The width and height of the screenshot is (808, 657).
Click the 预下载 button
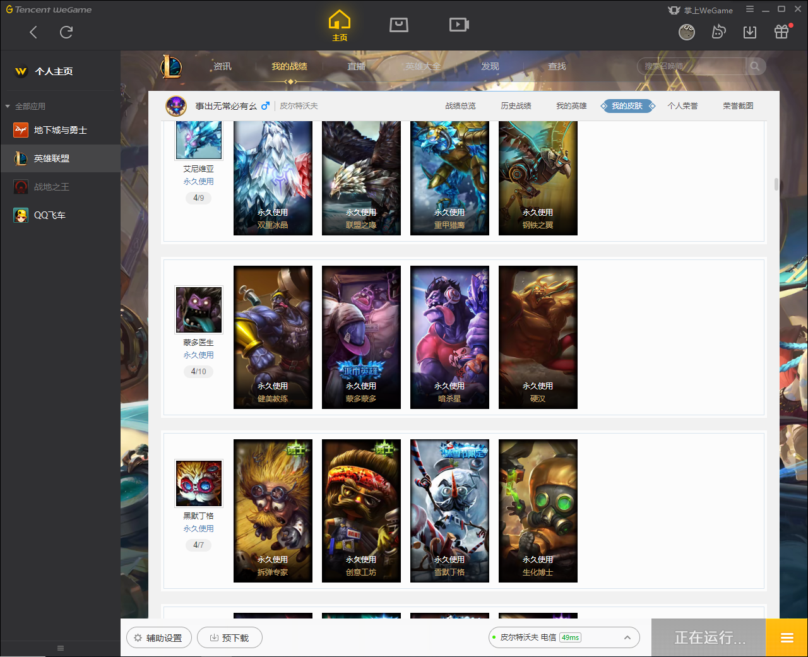[230, 638]
